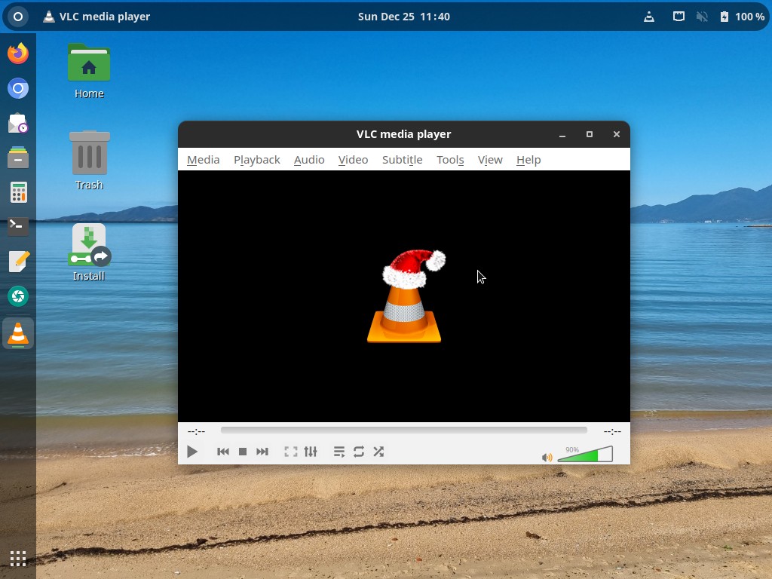
Task: Toggle the playlist view
Action: point(339,452)
